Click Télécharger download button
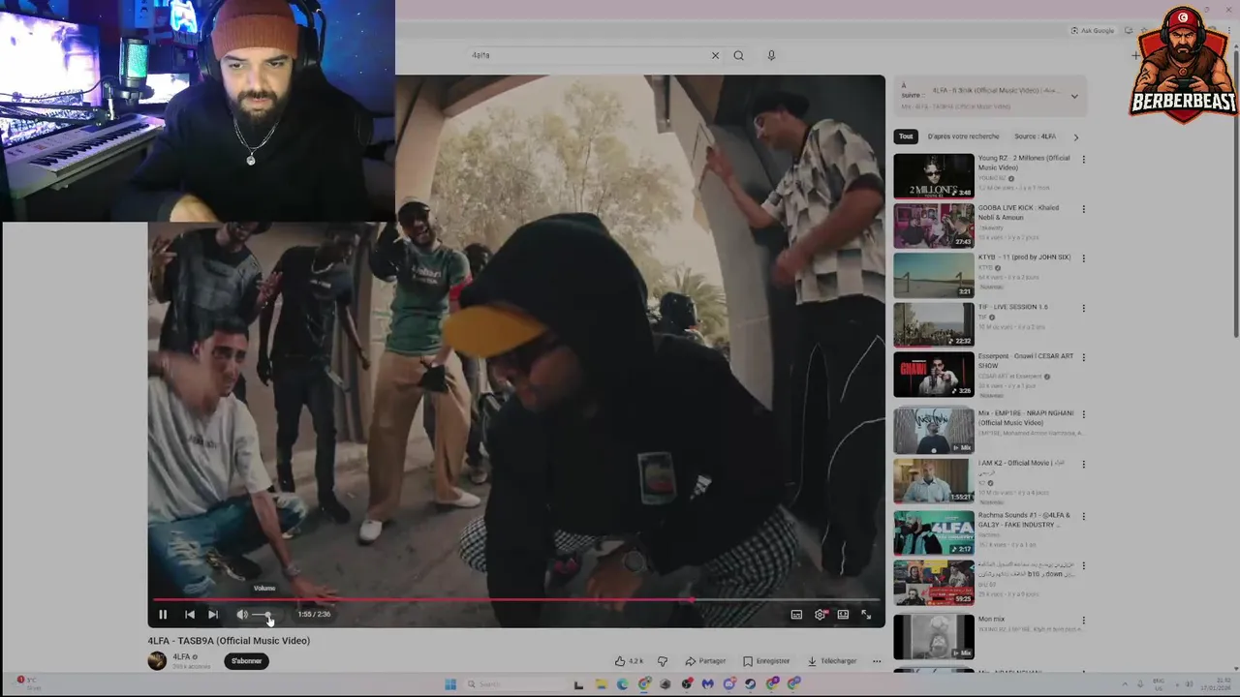 (x=832, y=661)
